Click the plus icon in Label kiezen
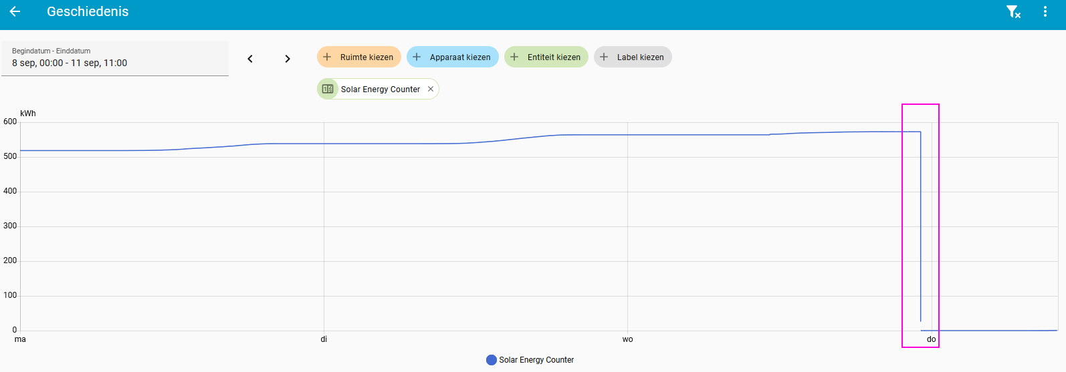 click(x=604, y=57)
